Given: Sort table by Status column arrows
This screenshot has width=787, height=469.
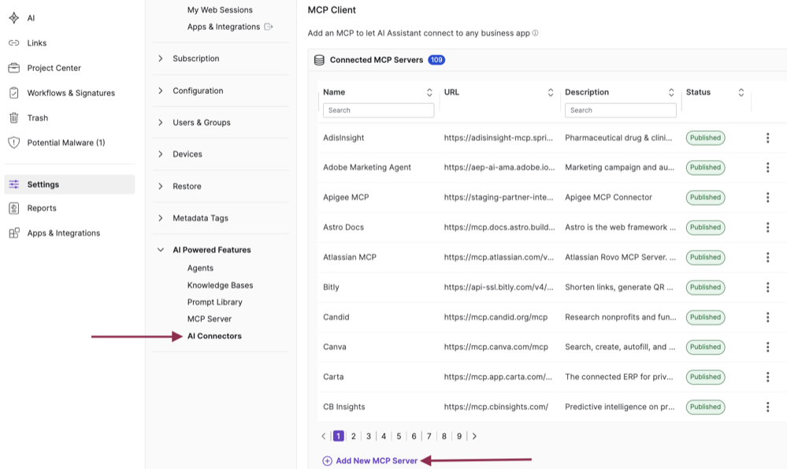Looking at the screenshot, I should (741, 92).
